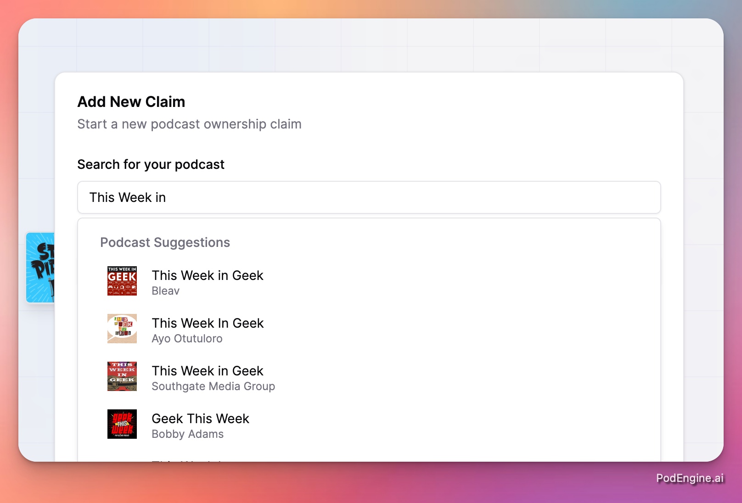
Task: Click the Bleav This Week in Geek artwork
Action: pyautogui.click(x=122, y=281)
